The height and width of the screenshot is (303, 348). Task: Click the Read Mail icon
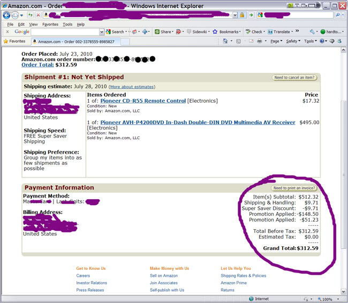pos(251,41)
